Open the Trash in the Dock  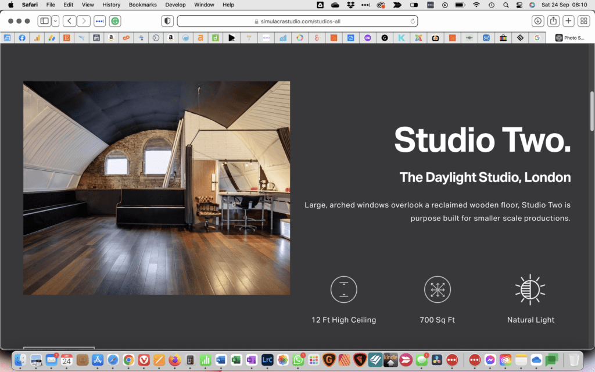[574, 359]
